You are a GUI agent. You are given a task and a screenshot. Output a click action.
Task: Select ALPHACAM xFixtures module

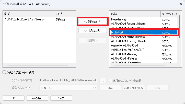point(143,59)
